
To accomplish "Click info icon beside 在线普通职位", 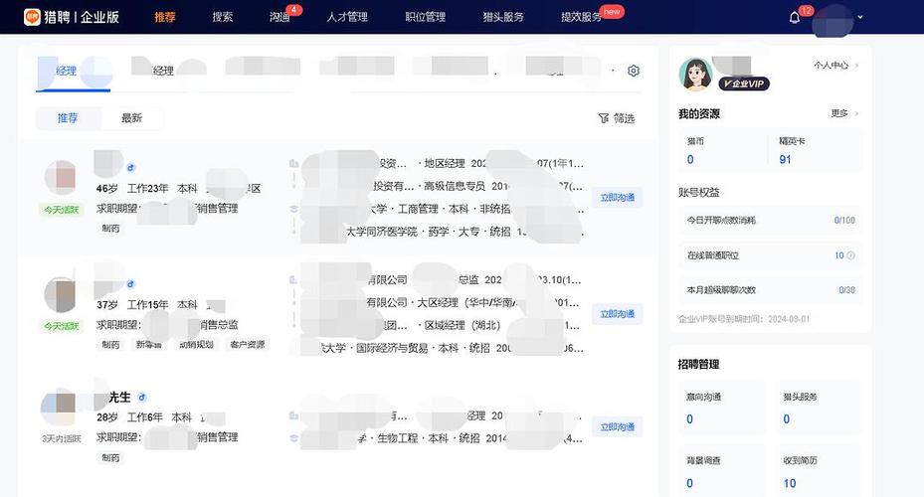I will click(850, 255).
